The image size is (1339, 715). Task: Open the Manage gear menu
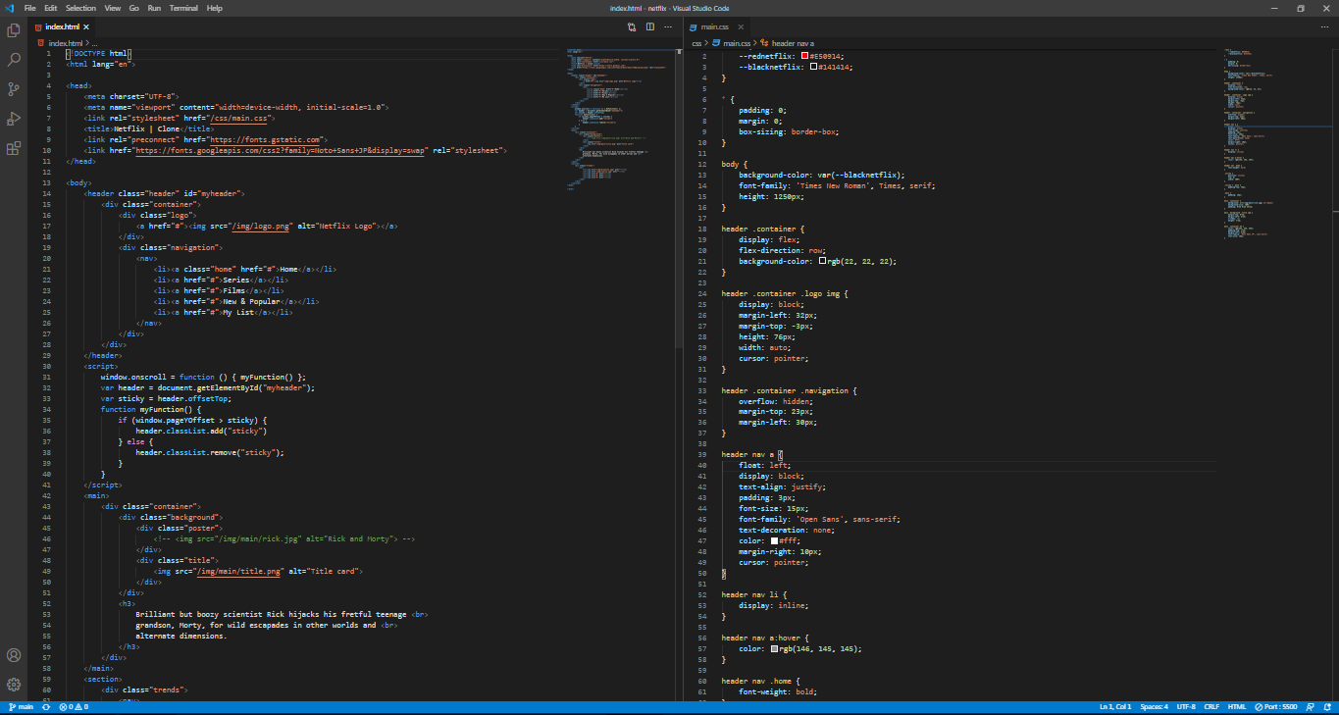pos(13,685)
